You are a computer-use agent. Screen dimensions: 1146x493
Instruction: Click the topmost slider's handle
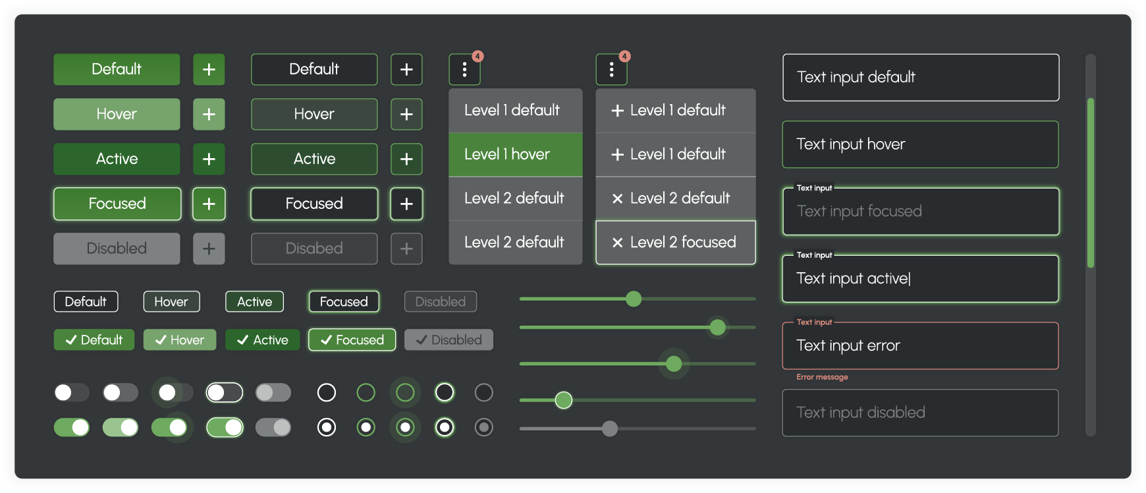point(634,299)
